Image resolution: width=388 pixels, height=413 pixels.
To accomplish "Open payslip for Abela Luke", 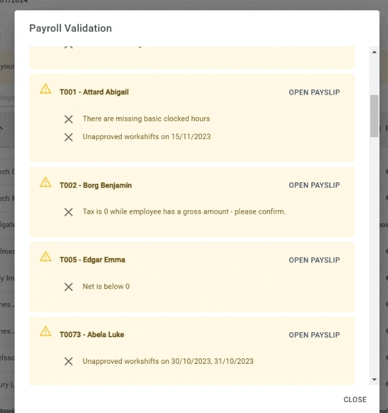I will point(314,335).
